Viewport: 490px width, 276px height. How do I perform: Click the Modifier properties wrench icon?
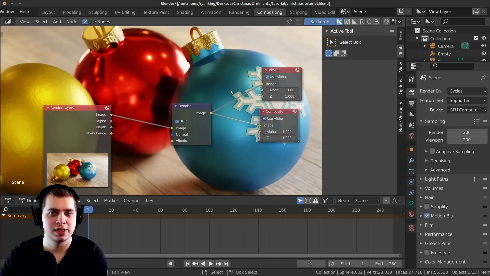[x=411, y=160]
